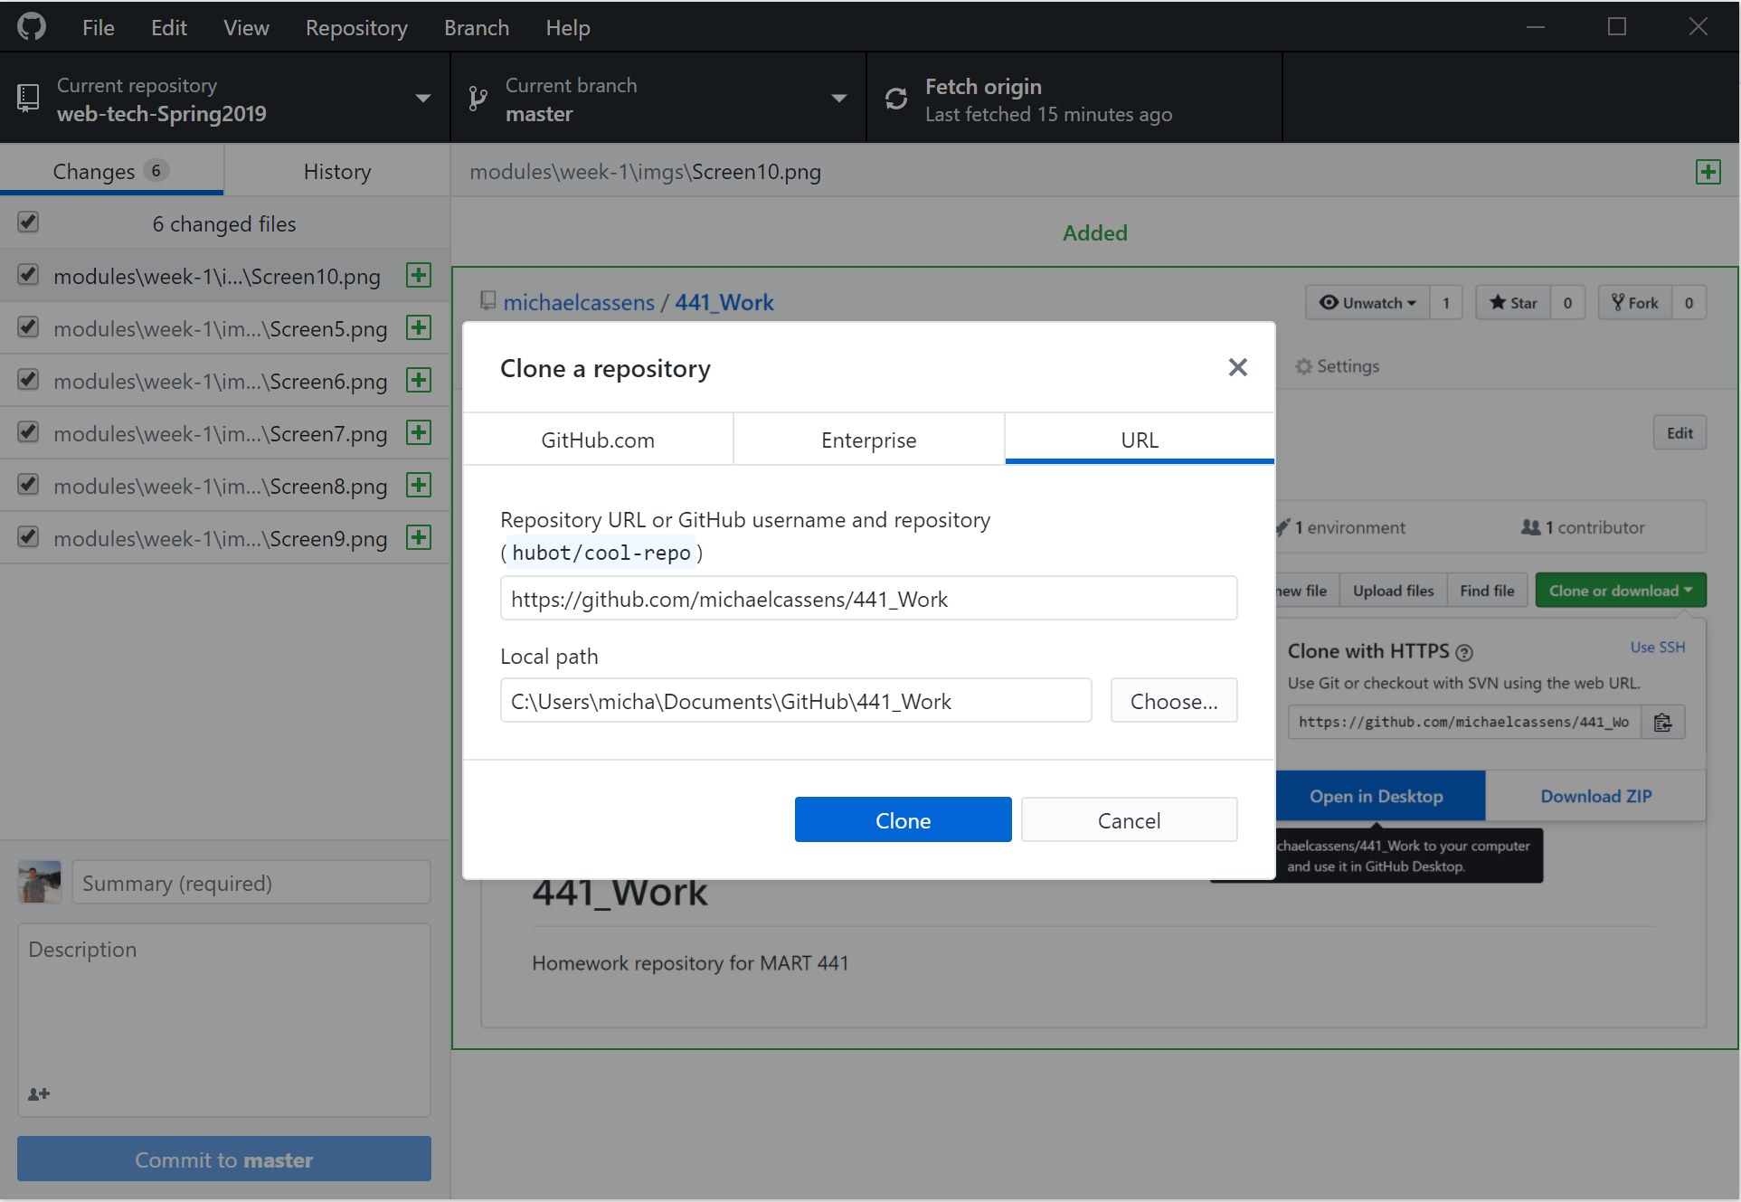Click the branch icon beside Current branch
Screen dimensions: 1741x1202
point(478,99)
